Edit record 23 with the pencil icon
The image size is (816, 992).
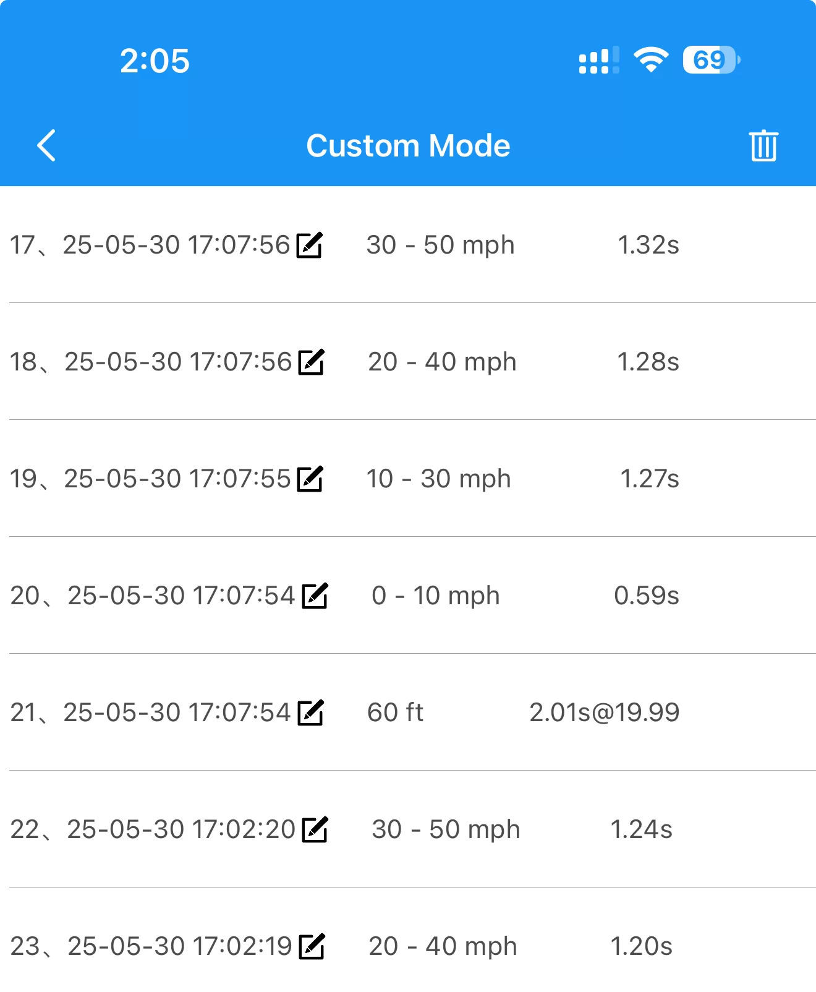(312, 946)
